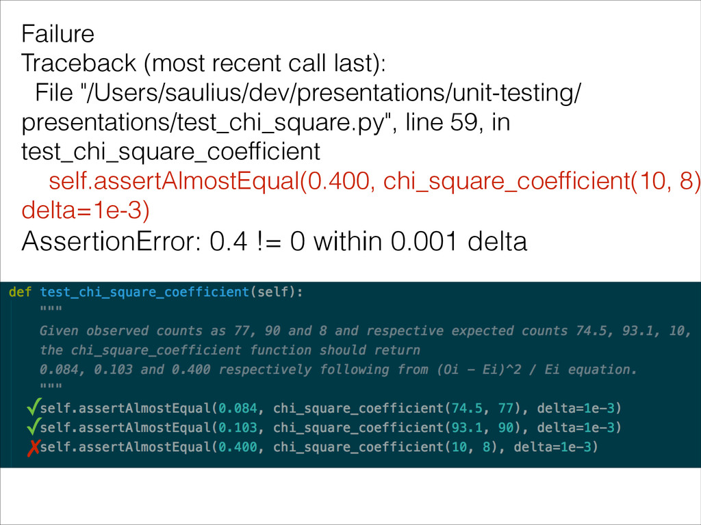Click the docstring line starting 'Given observed counts'
The width and height of the screenshot is (701, 525).
366,331
